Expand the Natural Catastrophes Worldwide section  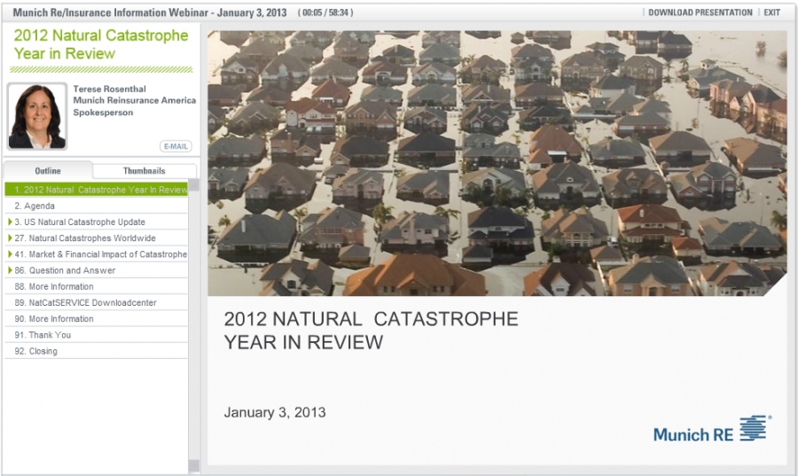10,238
